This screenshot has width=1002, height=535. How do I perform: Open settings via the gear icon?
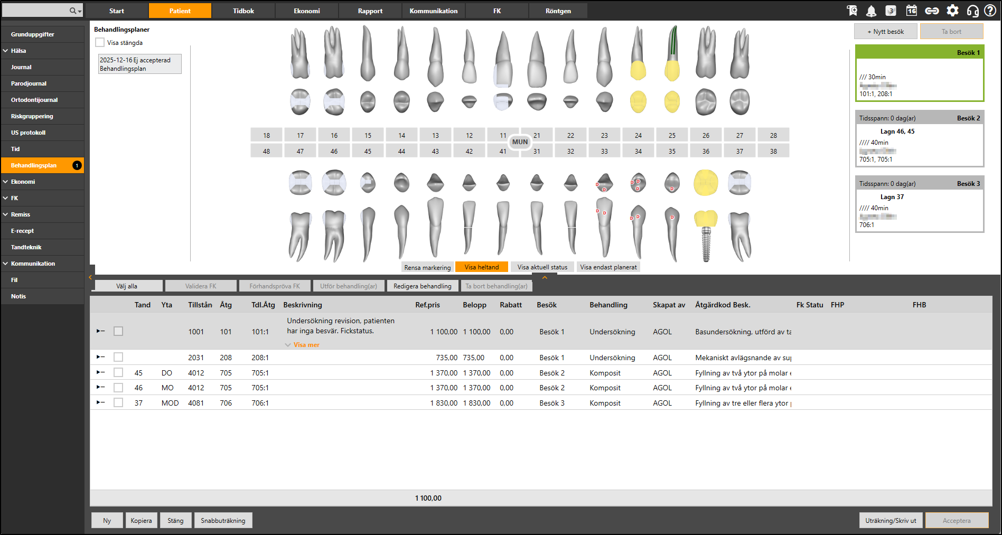[952, 11]
